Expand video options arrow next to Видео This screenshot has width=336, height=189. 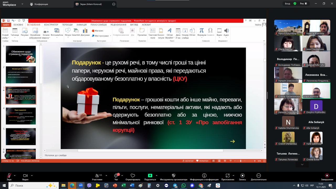click(32, 175)
